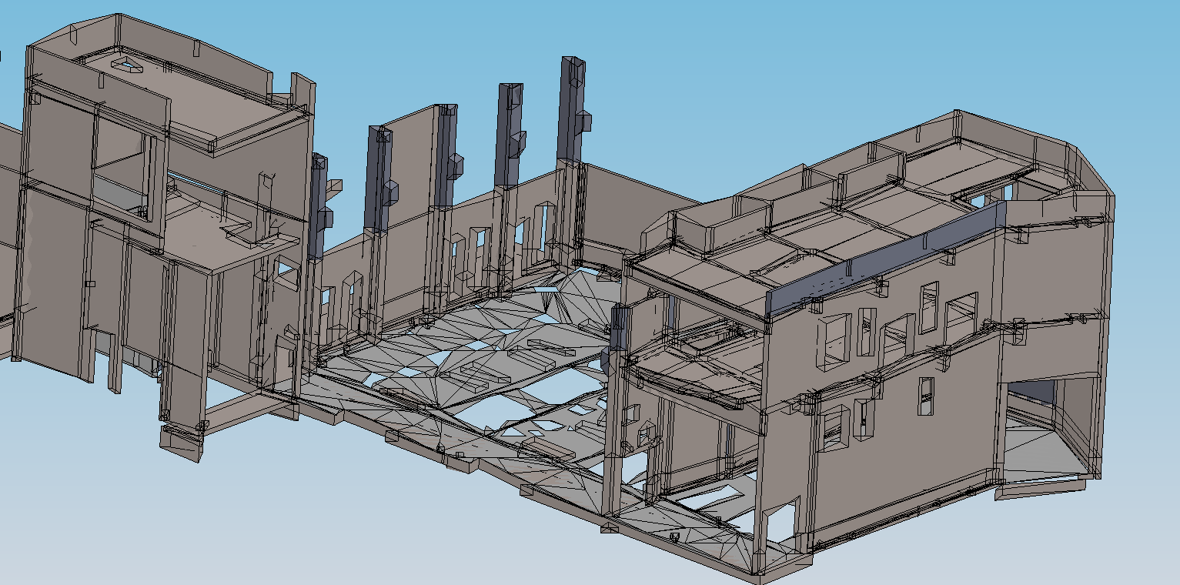Select the detached slab beside right building's lower corner
The width and height of the screenshot is (1180, 585).
[1039, 487]
